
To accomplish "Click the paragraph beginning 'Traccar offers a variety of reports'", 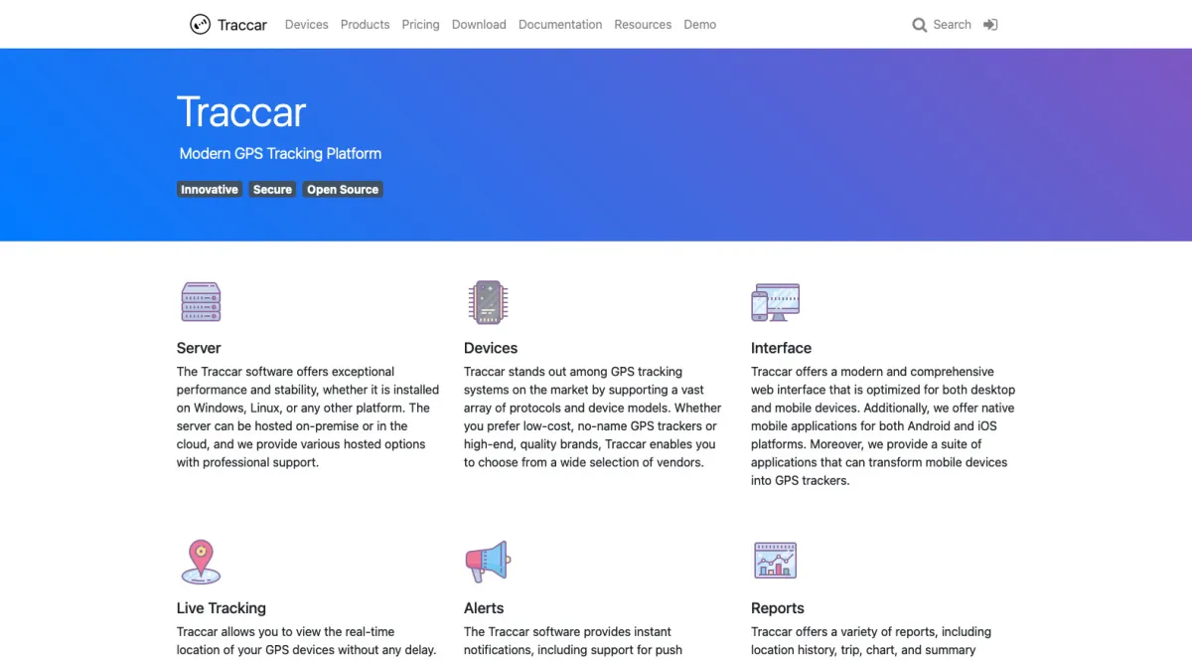I will (x=871, y=641).
